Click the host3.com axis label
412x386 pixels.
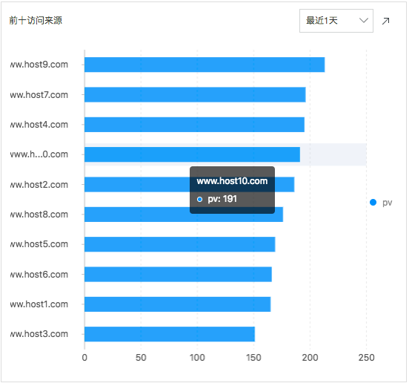coord(39,334)
